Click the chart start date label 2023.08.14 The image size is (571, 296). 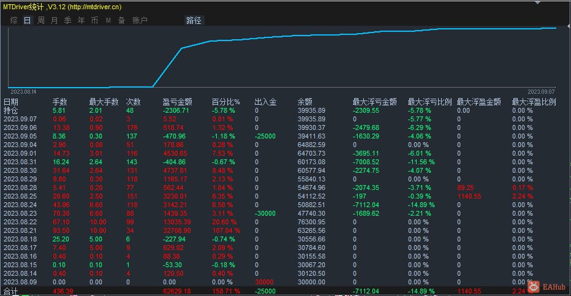point(23,92)
